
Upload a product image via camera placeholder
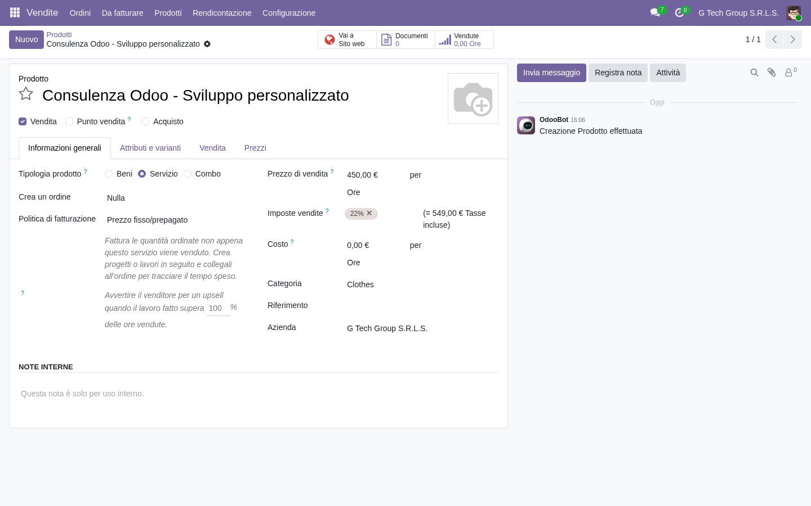pos(473,98)
